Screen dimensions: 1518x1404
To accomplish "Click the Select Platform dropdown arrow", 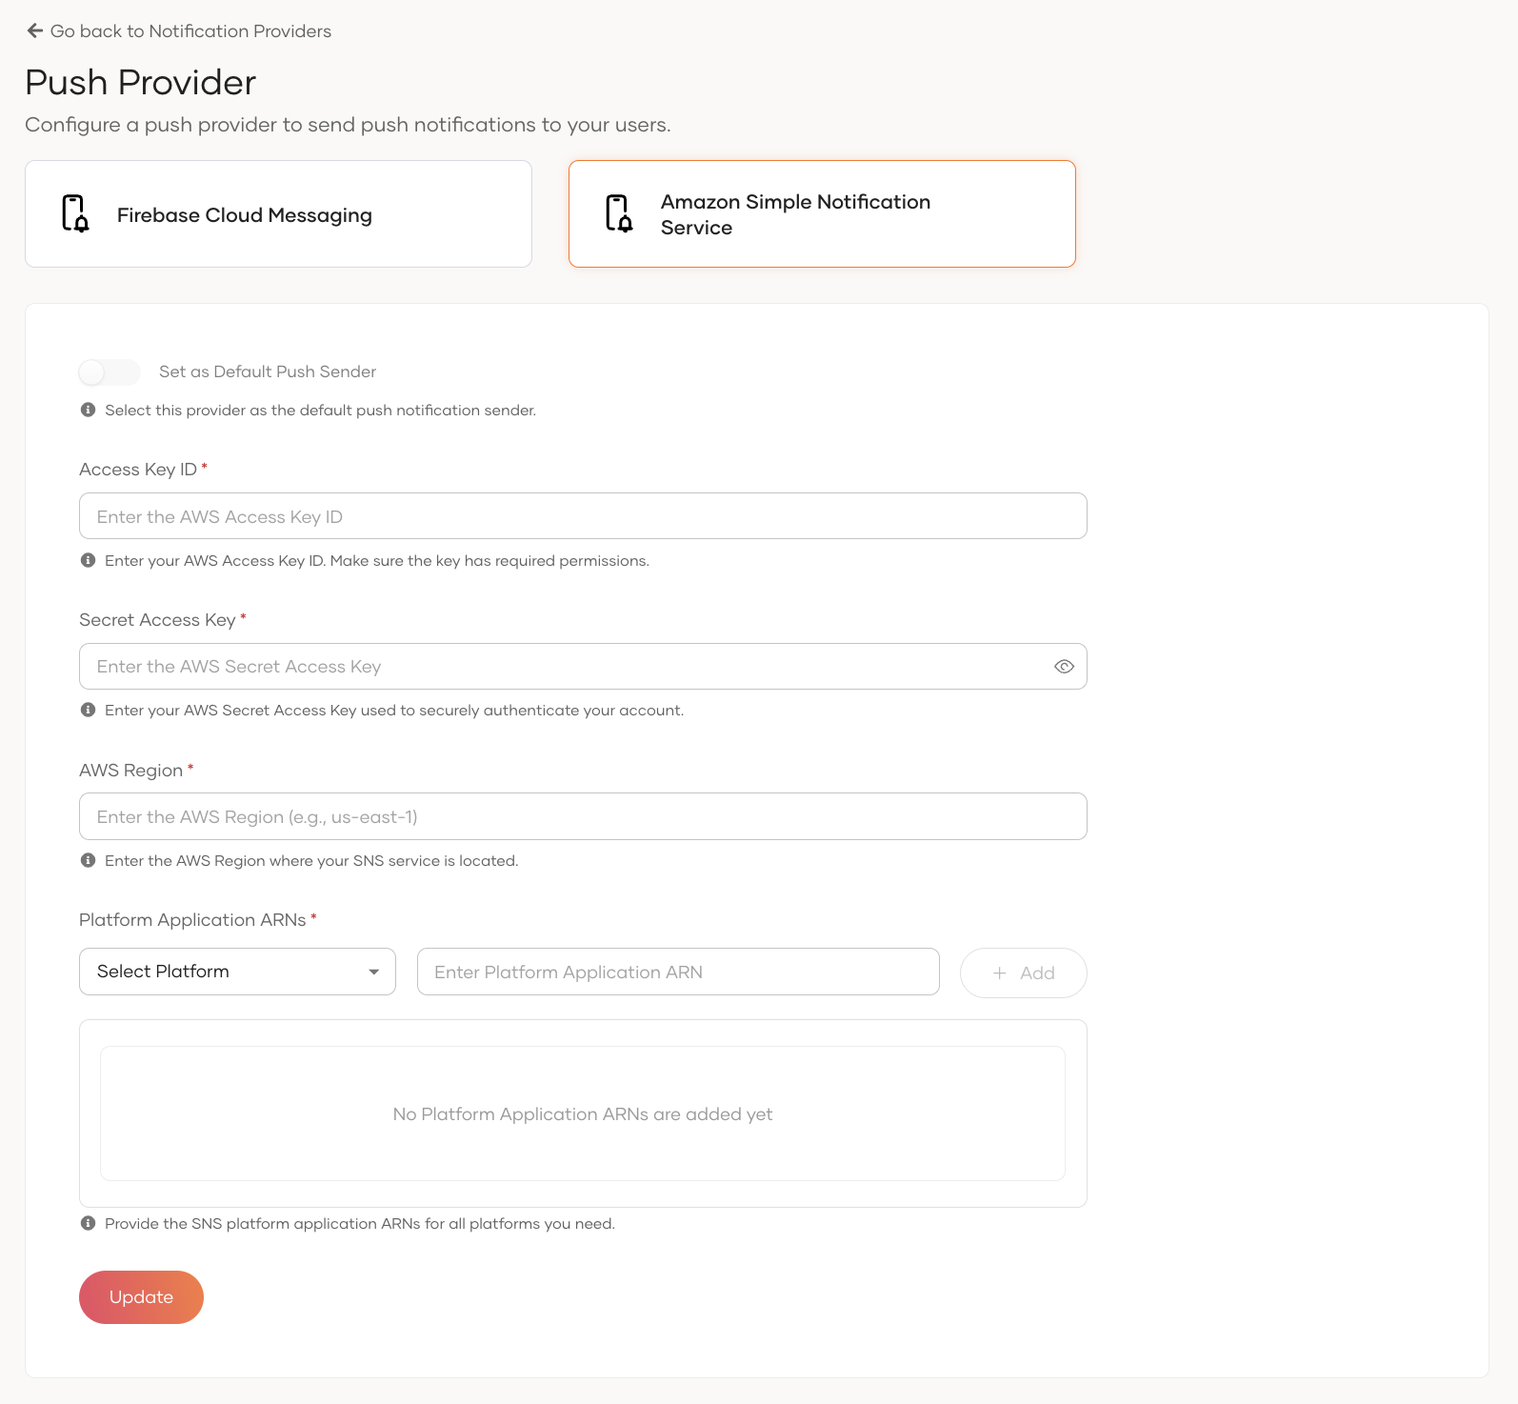I will (374, 972).
